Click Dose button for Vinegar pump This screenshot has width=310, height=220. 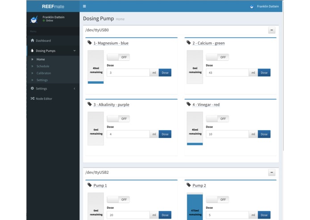click(264, 134)
